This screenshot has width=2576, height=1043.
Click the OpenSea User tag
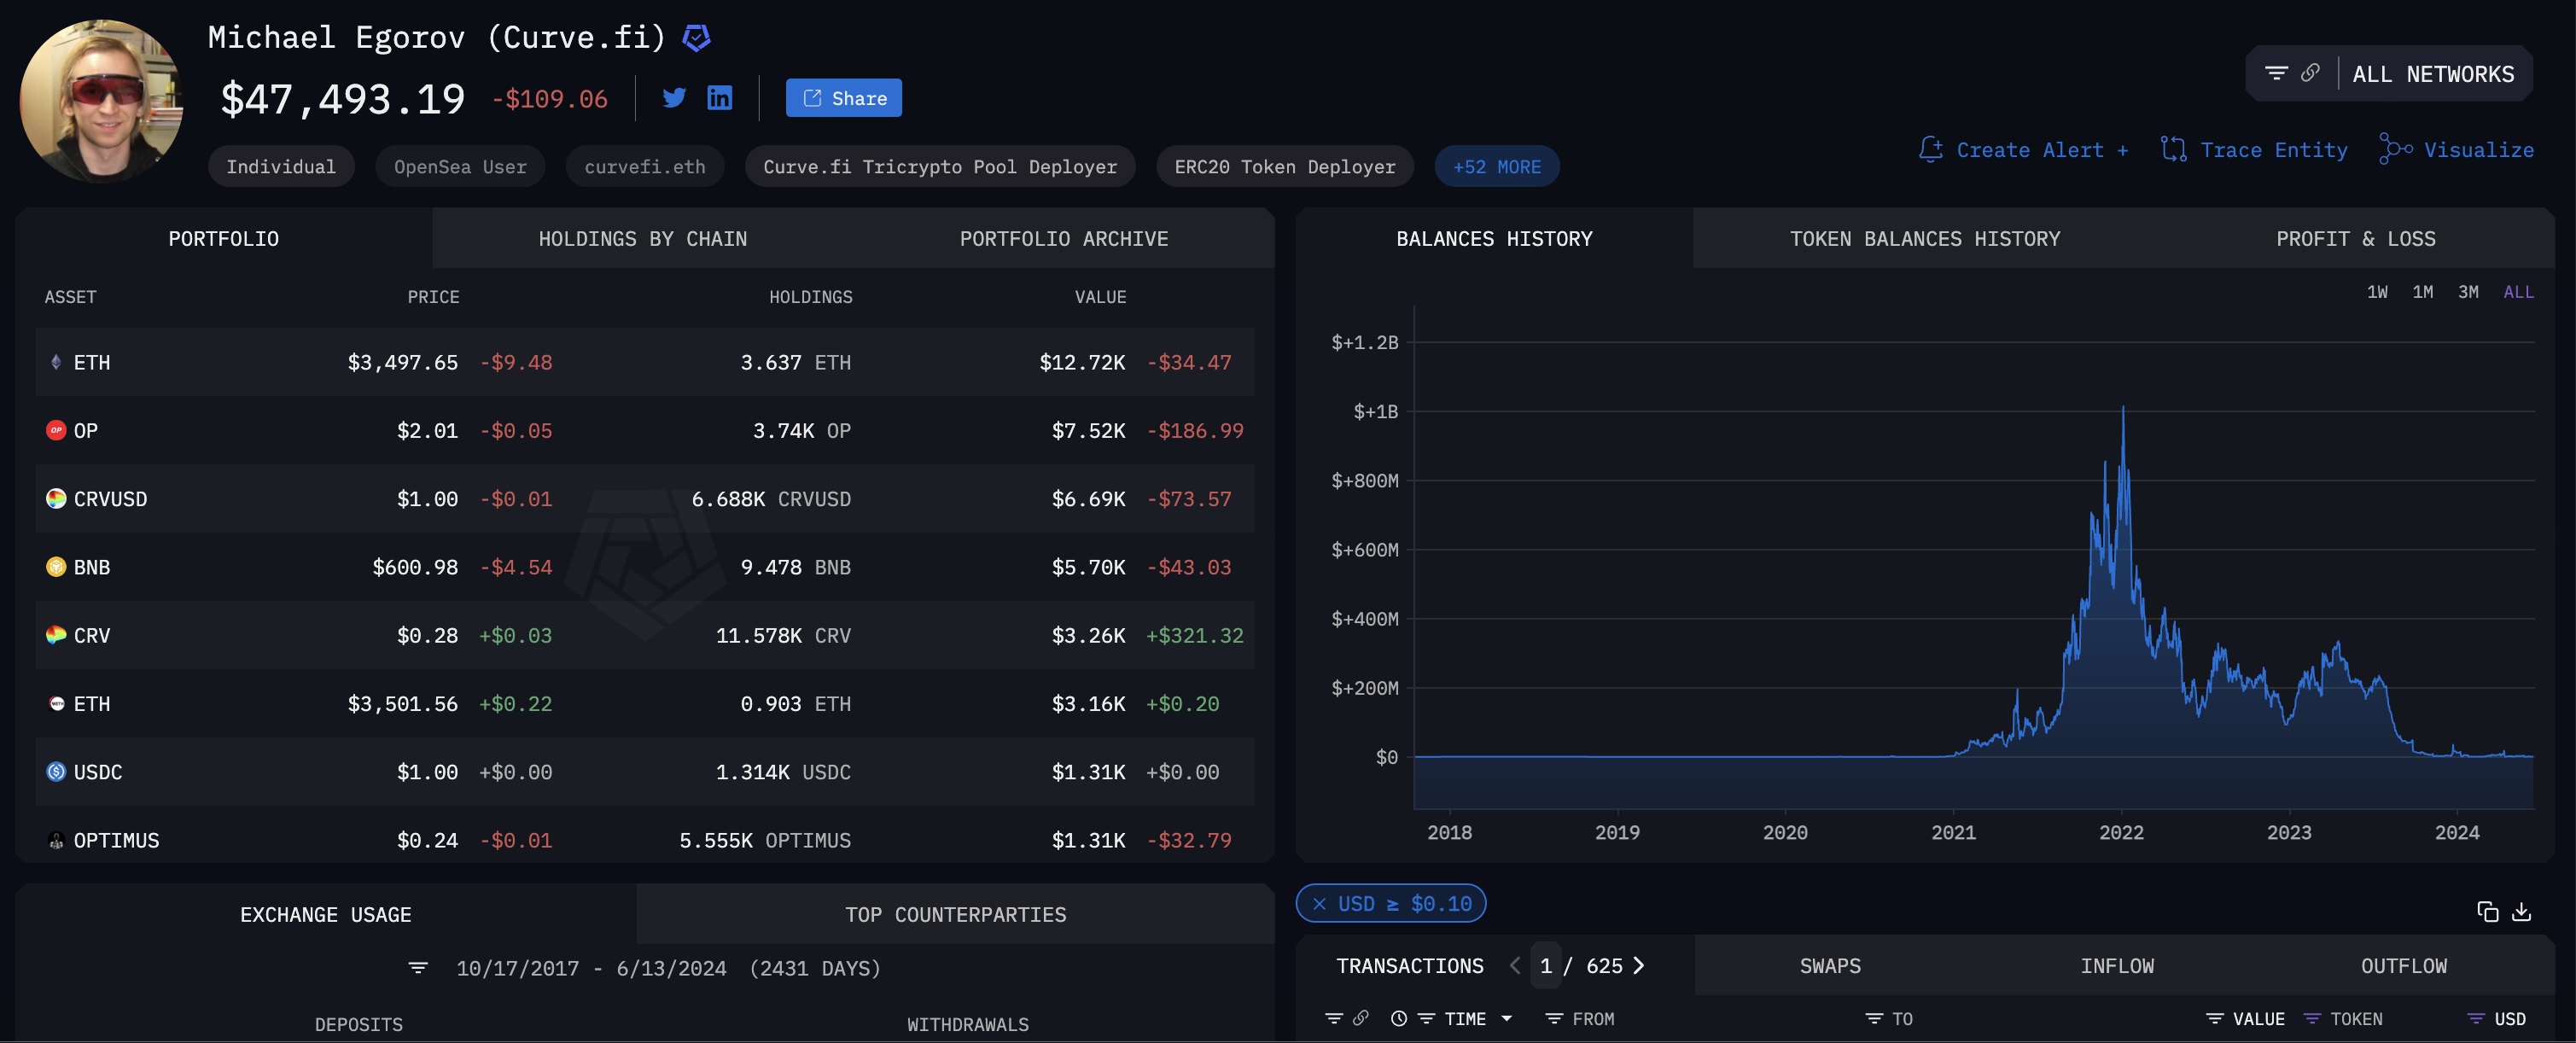click(460, 166)
